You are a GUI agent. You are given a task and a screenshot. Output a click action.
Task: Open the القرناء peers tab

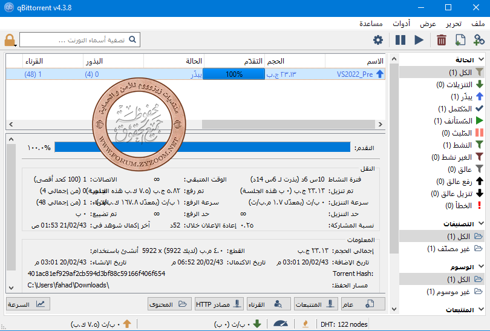[269, 304]
